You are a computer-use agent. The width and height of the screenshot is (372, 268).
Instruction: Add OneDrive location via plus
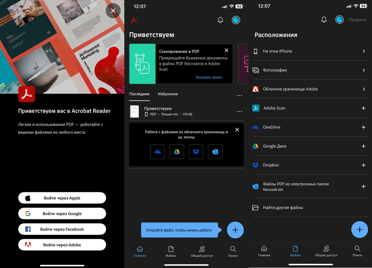[363, 127]
